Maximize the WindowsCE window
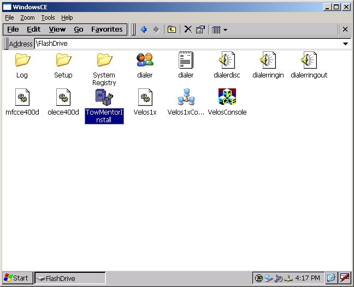 coord(336,7)
